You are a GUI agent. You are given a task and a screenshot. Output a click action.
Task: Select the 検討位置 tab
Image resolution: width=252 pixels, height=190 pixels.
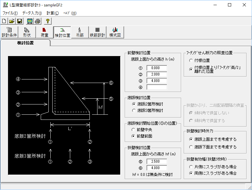(25, 43)
